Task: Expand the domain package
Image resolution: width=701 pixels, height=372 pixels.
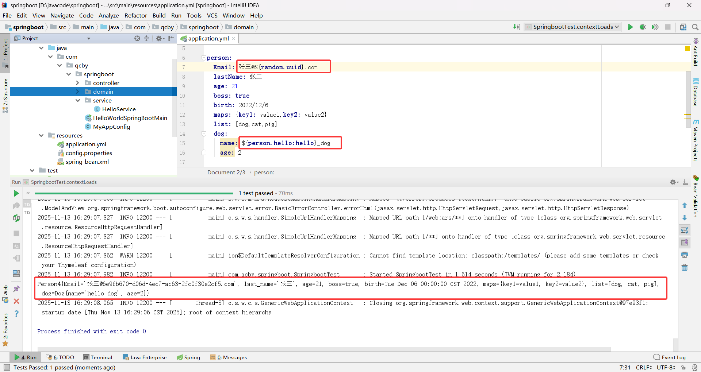Action: (x=77, y=92)
